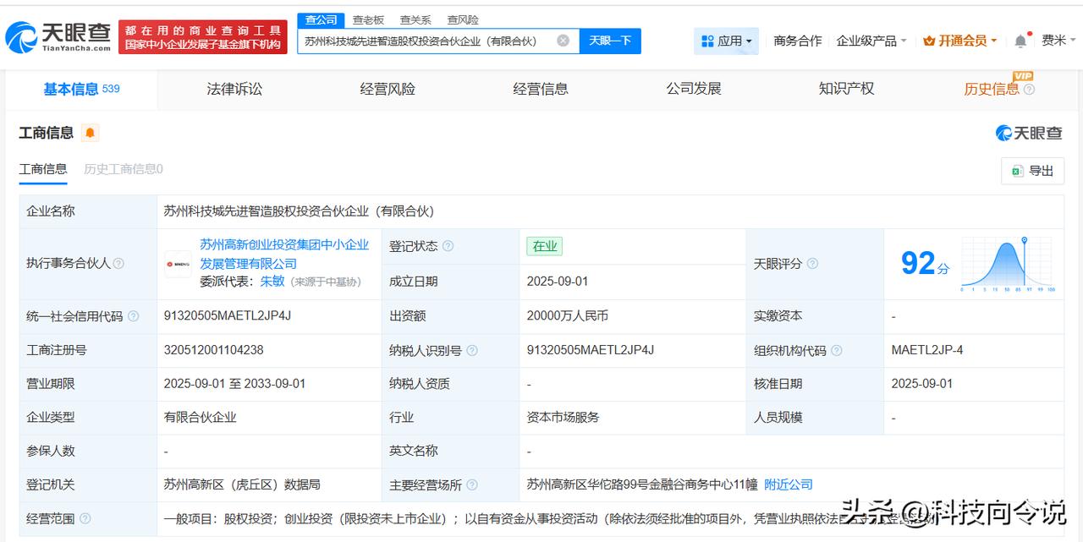Click help icon next to 执行事务合伙人
1083x542 pixels.
coord(118,264)
